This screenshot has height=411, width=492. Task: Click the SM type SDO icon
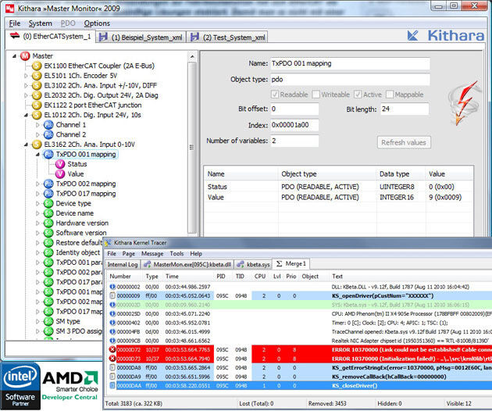(48, 321)
